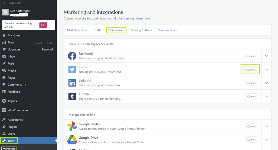Expand the Twitter connection row chevron
The height and width of the screenshot is (150, 278).
point(266,69)
